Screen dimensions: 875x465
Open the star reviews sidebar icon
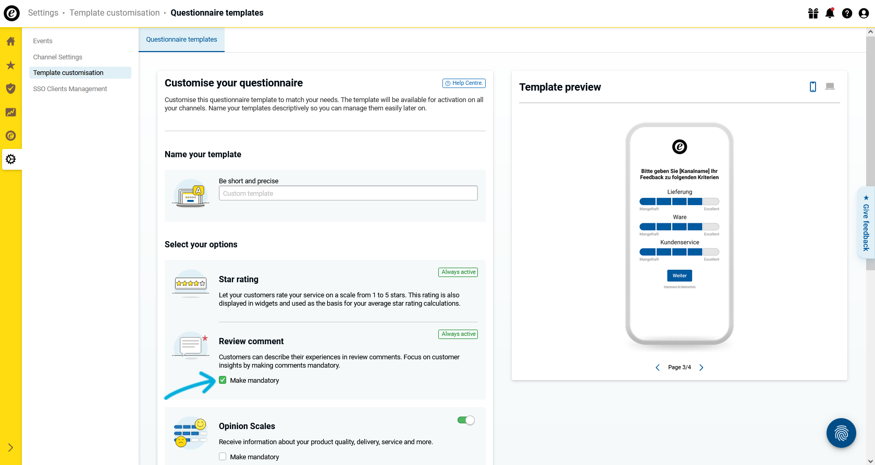(x=10, y=65)
